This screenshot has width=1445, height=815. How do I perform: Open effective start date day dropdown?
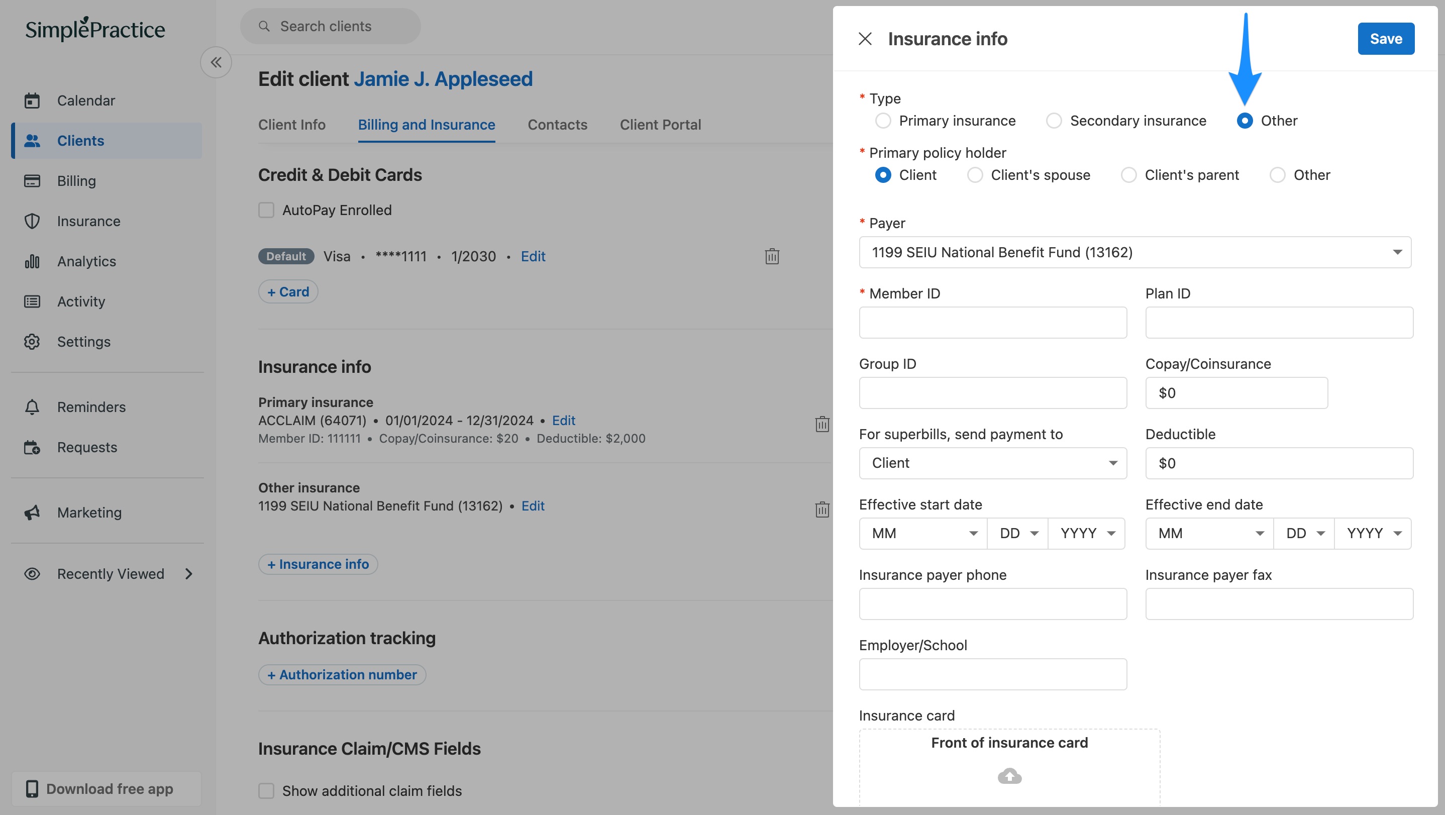[1017, 534]
